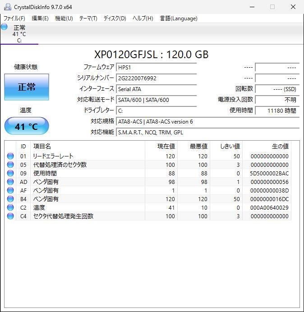The width and height of the screenshot is (304, 312).
Task: Click the status orb for row B4 ベンダ固有
Action: 10,199
